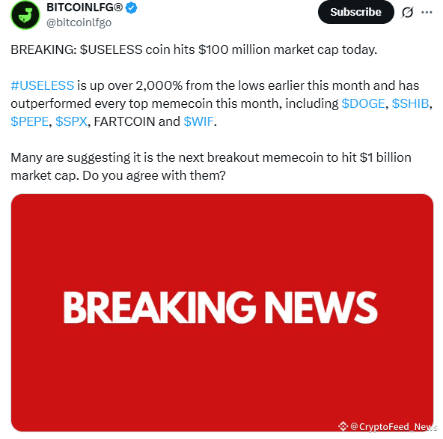Click the tweet's first line about $USELESS
Image resolution: width=443 pixels, height=439 pixels.
[x=194, y=49]
